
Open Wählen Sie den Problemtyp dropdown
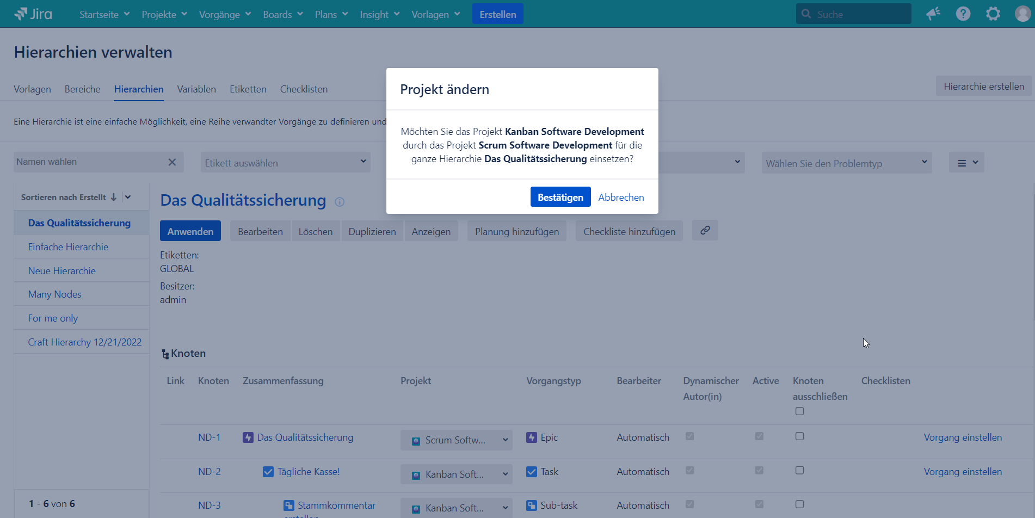pyautogui.click(x=846, y=163)
